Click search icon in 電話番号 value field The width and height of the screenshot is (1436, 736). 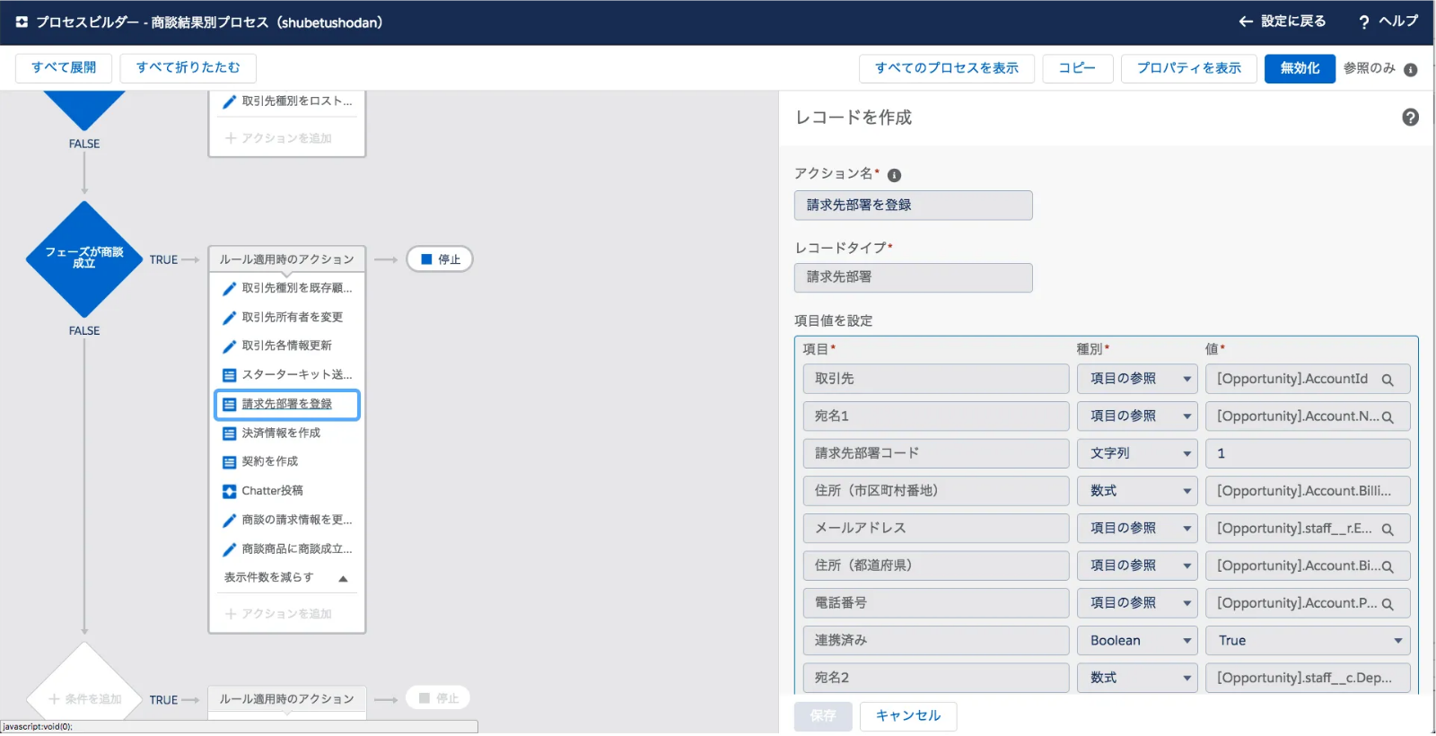pos(1388,604)
